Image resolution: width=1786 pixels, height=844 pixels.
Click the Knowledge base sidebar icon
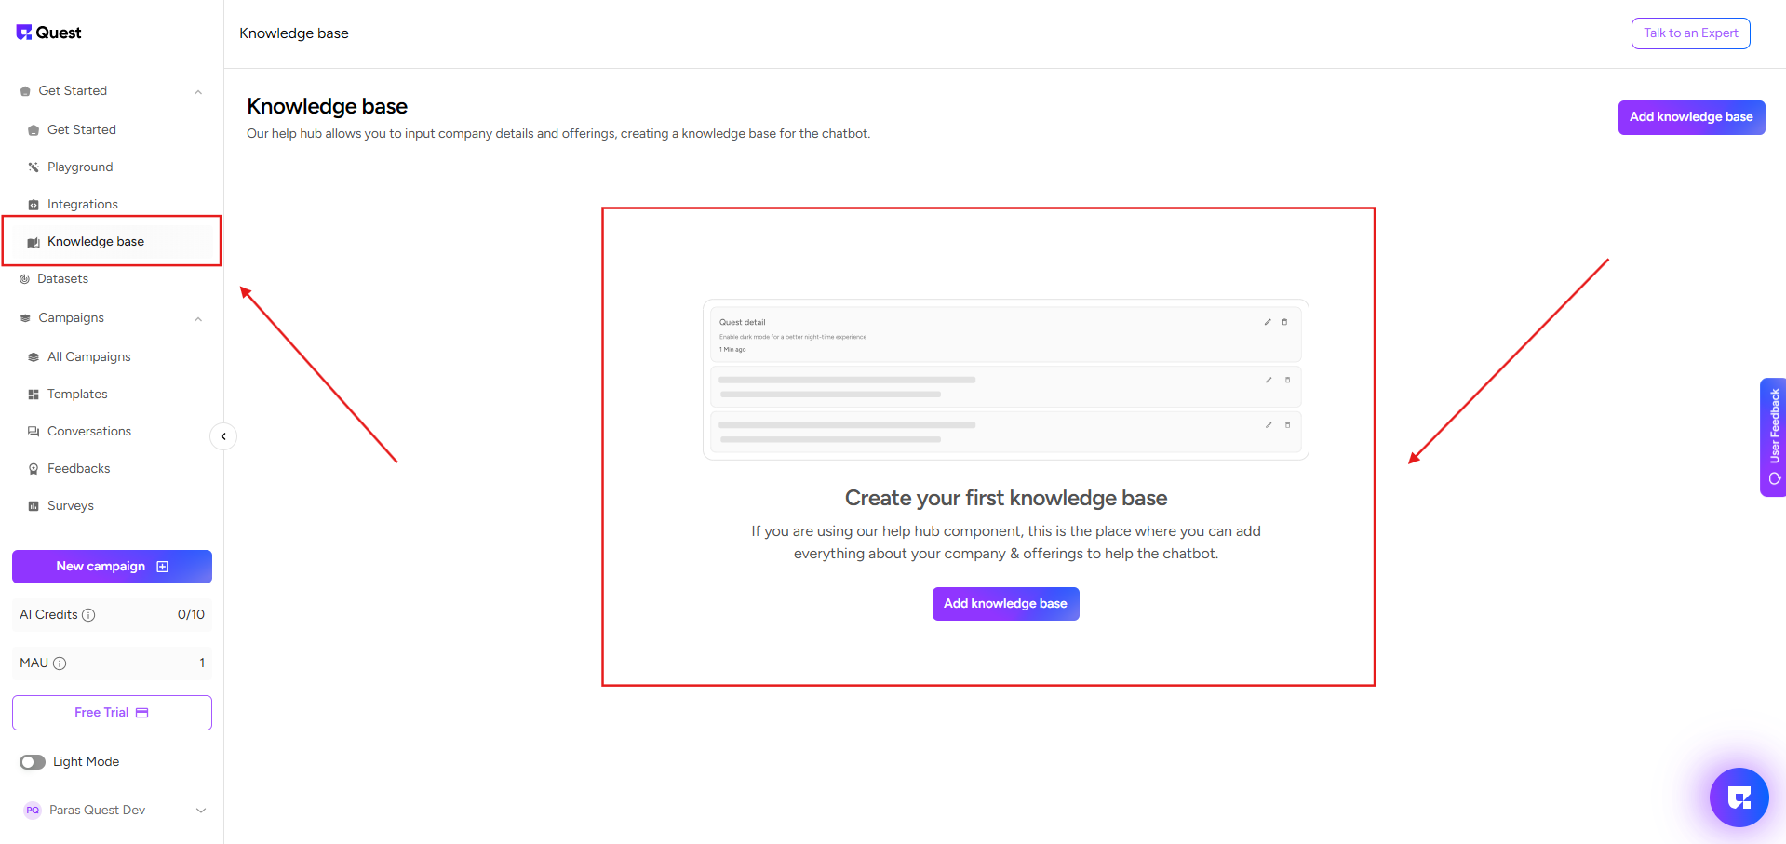point(34,242)
